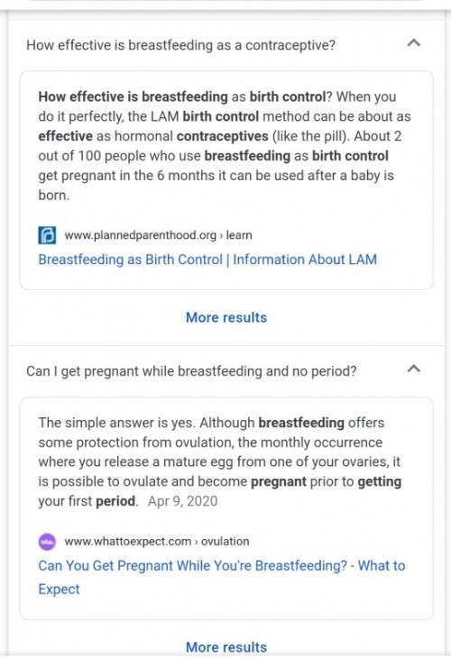Screen dimensions: 451x658
Task: Tap More results under What to Expect answer
Action: [226, 646]
